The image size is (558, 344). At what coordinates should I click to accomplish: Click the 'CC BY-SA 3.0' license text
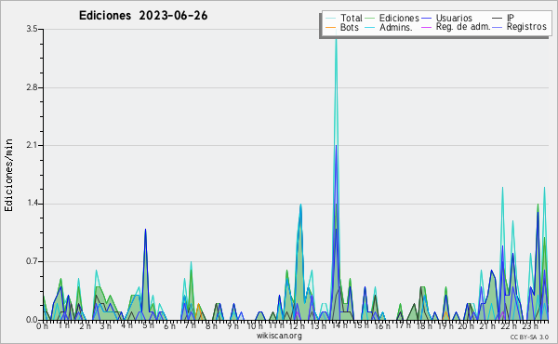point(529,337)
